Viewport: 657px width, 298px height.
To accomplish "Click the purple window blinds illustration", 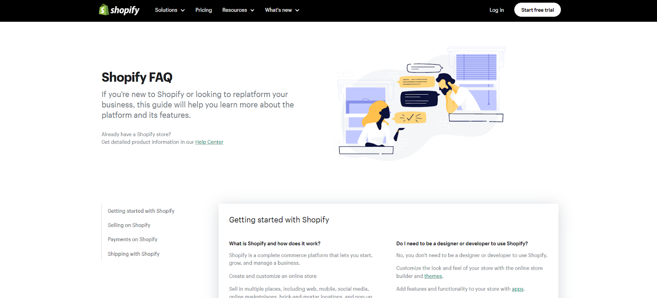I will (476, 67).
